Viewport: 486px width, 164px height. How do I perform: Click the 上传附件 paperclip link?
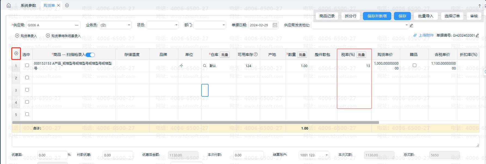tap(424, 35)
